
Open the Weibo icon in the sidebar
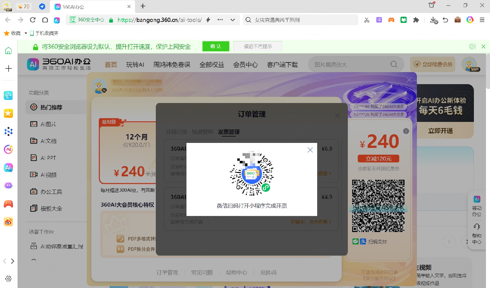click(x=8, y=222)
